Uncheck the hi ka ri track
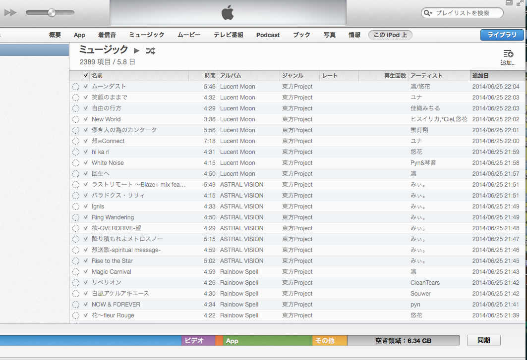This screenshot has height=360, width=527. (x=86, y=152)
